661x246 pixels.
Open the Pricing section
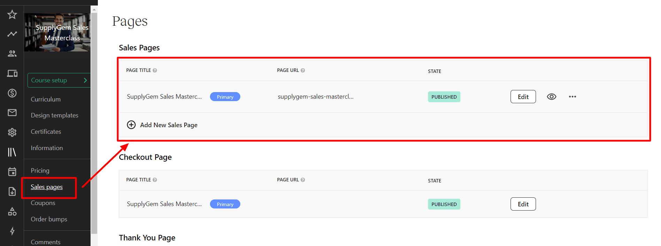point(40,171)
